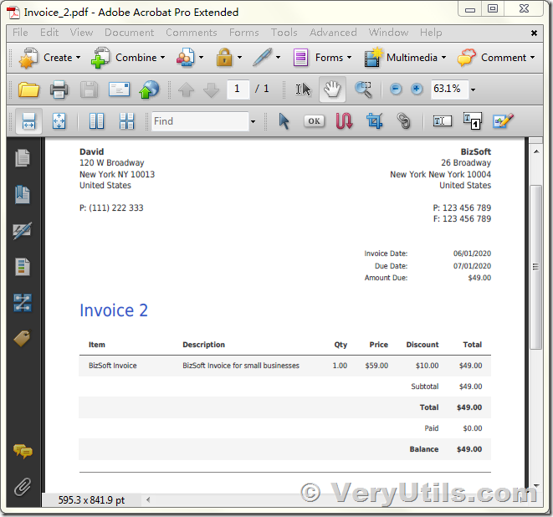Select the Marquee Zoom tool
The image size is (553, 517).
pos(363,90)
